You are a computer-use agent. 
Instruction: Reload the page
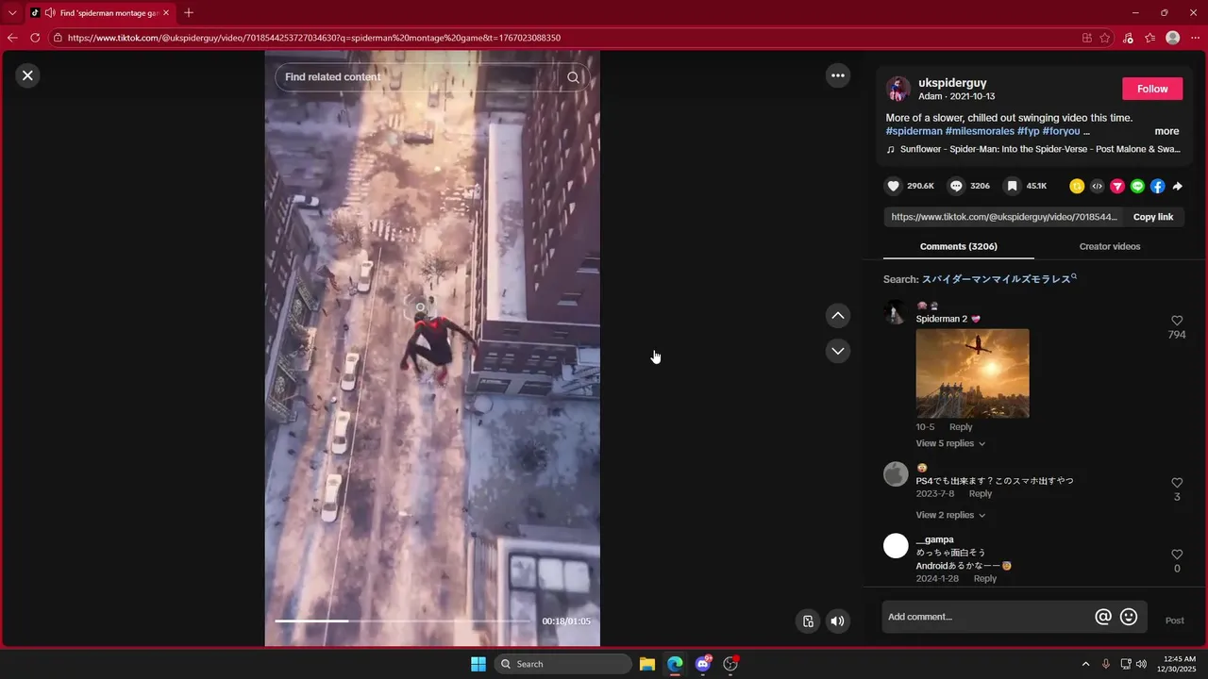35,38
